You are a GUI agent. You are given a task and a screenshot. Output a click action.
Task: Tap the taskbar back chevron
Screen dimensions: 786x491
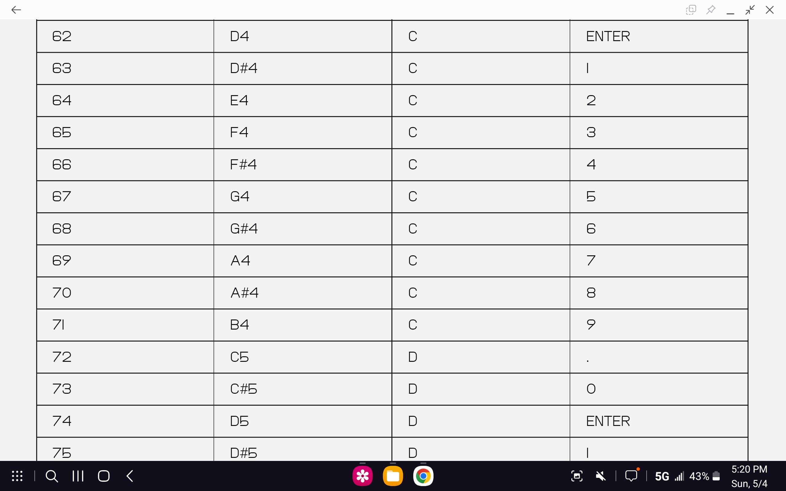tap(130, 476)
